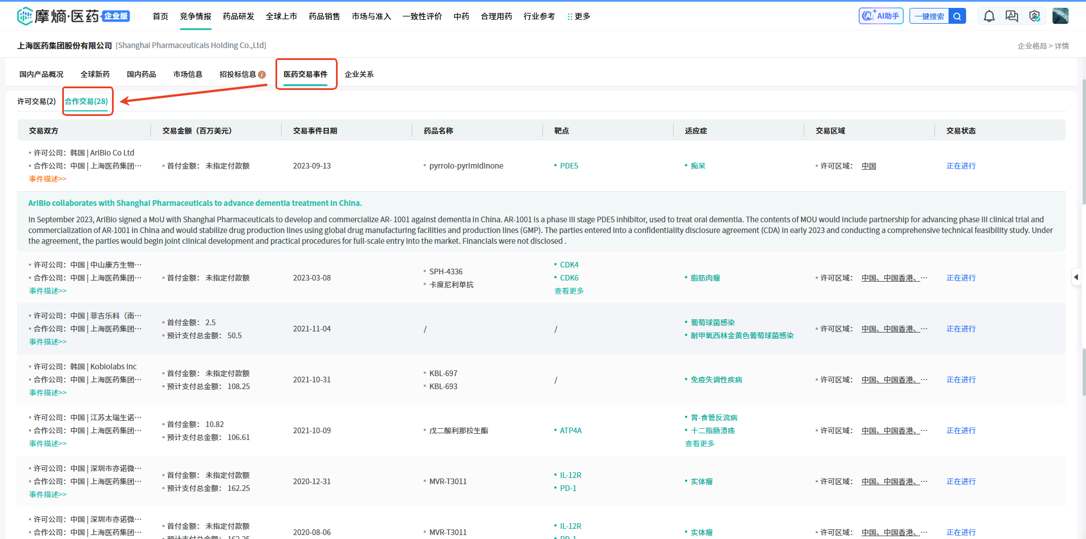Click drug name SPH-4336
This screenshot has width=1086, height=539.
(x=446, y=271)
